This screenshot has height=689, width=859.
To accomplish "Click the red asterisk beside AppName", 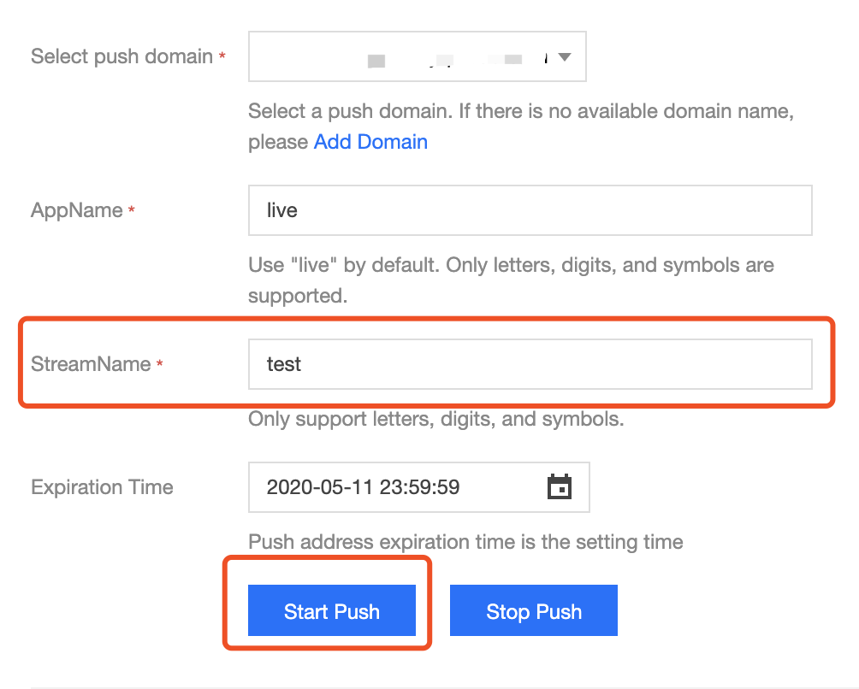I will [x=131, y=210].
